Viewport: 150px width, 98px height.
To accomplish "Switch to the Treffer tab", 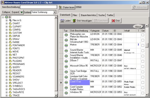I will [x=110, y=15].
